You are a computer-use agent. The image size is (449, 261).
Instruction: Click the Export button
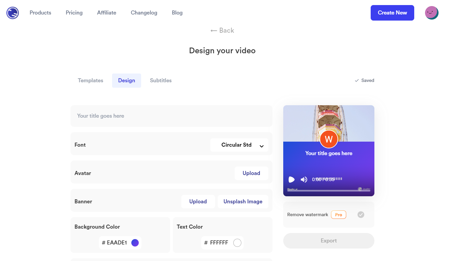329,241
